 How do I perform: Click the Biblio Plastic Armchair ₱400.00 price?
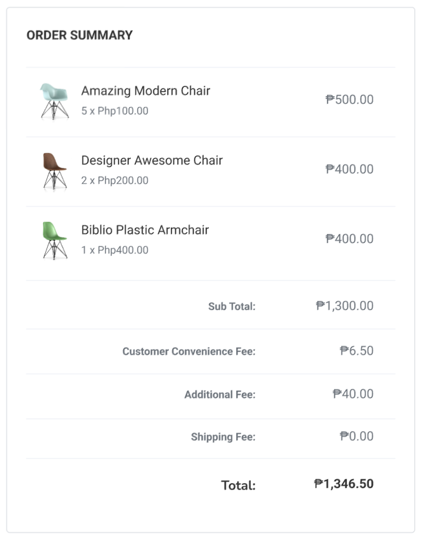tap(350, 239)
